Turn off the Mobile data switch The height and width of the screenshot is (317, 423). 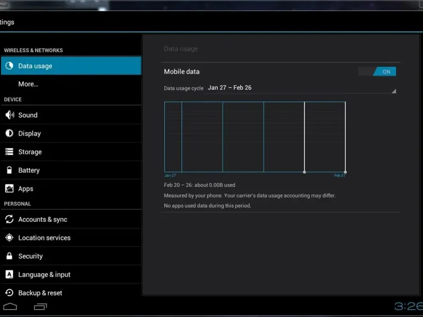point(377,71)
